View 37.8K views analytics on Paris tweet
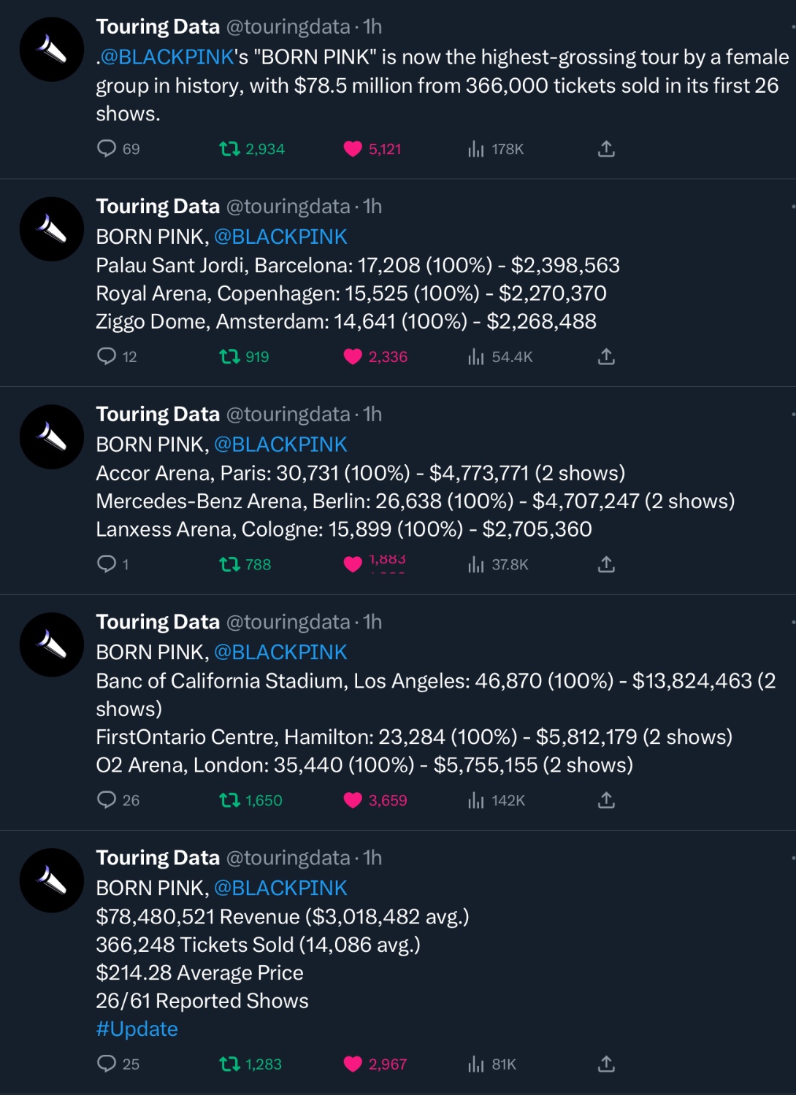The width and height of the screenshot is (796, 1095). pos(498,564)
